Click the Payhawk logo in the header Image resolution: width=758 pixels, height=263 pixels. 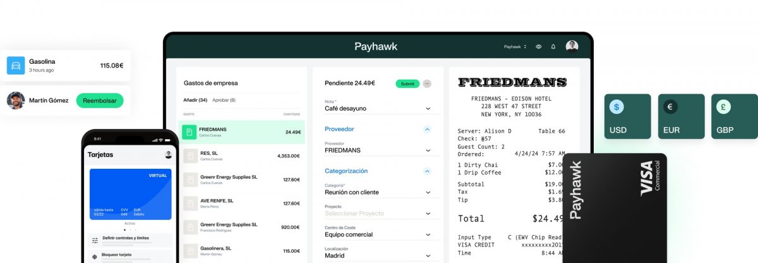click(376, 47)
